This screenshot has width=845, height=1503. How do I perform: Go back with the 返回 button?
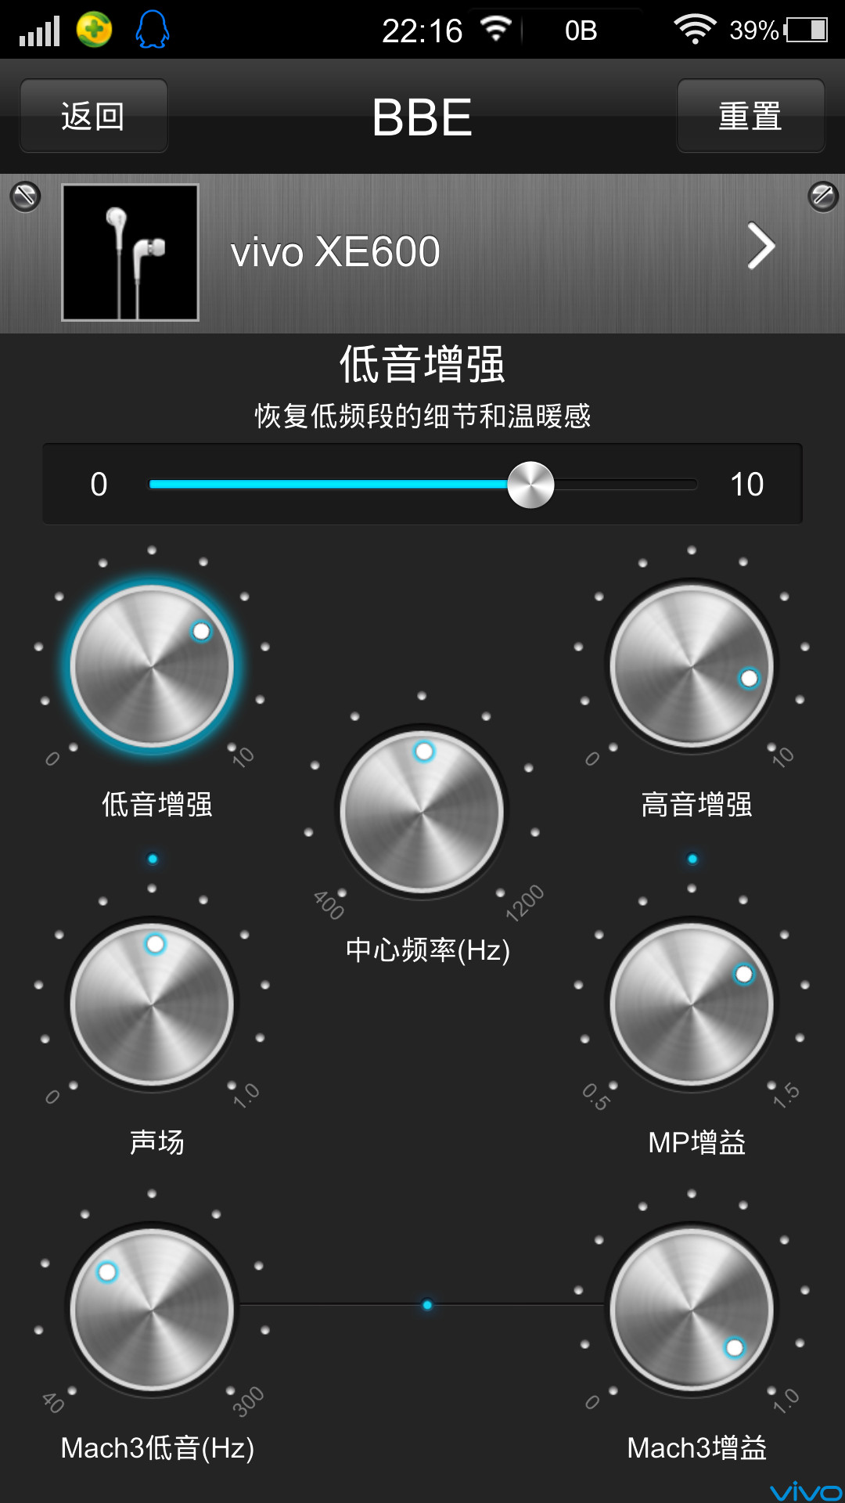click(x=94, y=116)
